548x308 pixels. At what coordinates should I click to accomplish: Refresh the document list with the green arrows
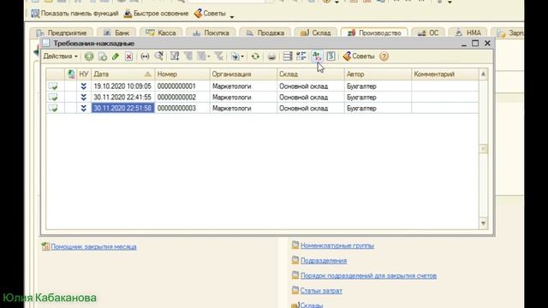255,56
